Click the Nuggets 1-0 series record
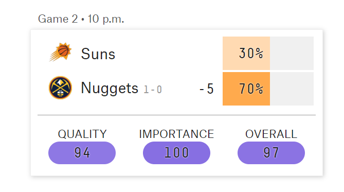The image size is (344, 192). (x=153, y=90)
